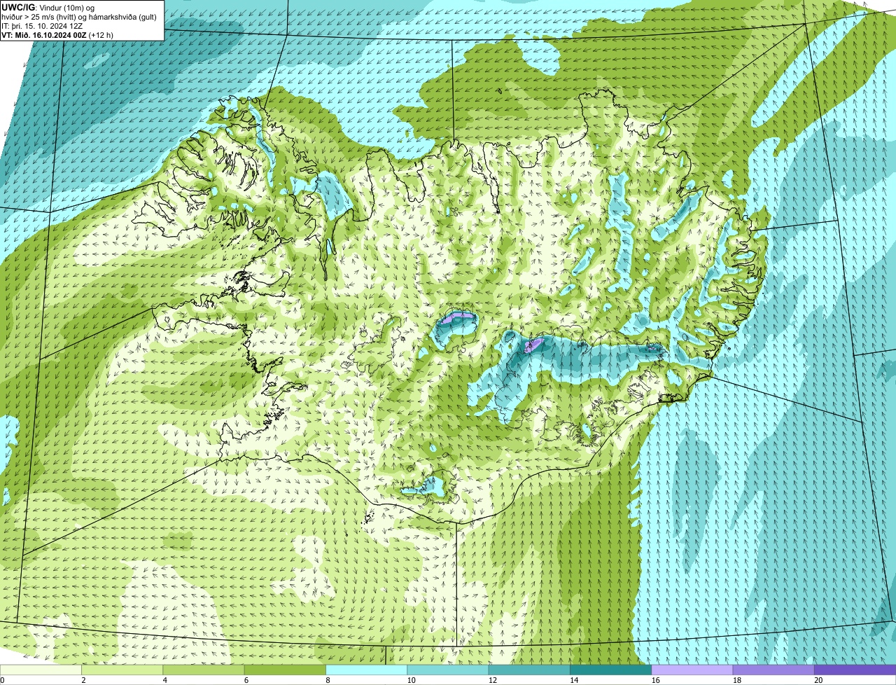Screen dimensions: 896x685
Task: Select the light cyan 8–10 color bar segment
Action: [x=366, y=670]
